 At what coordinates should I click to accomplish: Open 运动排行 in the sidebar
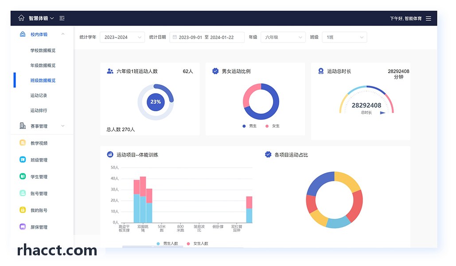[x=39, y=110]
